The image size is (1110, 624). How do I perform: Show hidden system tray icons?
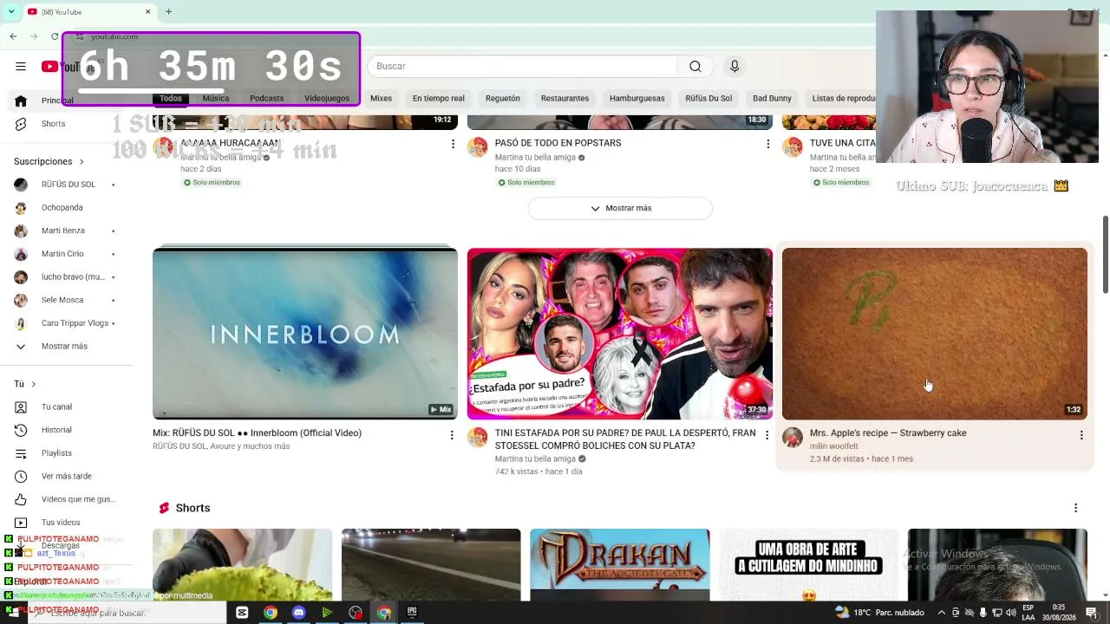tap(943, 613)
